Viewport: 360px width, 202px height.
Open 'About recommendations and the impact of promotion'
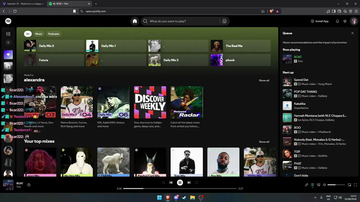coord(315,43)
